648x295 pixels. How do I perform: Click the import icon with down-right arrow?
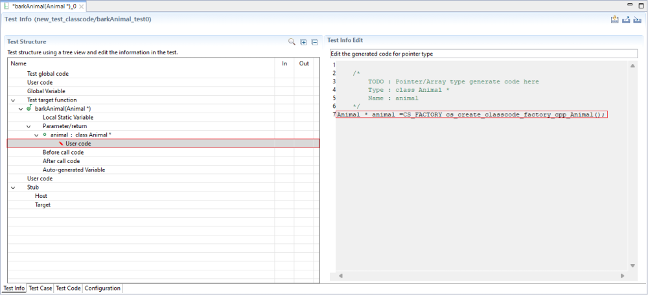click(x=638, y=19)
